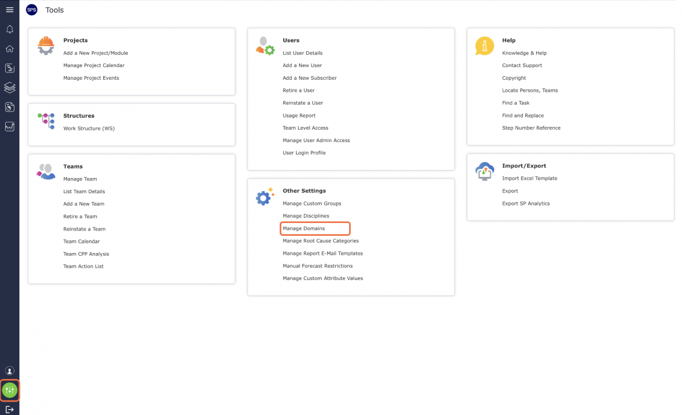
Task: Open Team CPP Analysis
Action: point(86,254)
